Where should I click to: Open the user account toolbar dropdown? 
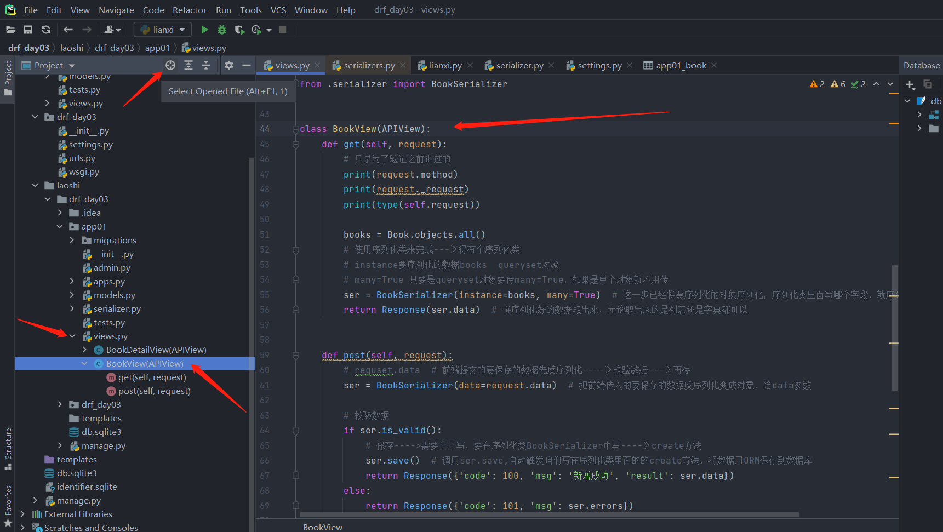click(112, 30)
